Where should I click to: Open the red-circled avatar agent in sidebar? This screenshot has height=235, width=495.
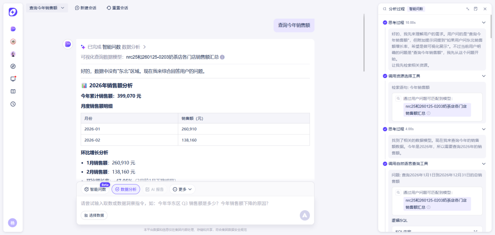point(13,41)
